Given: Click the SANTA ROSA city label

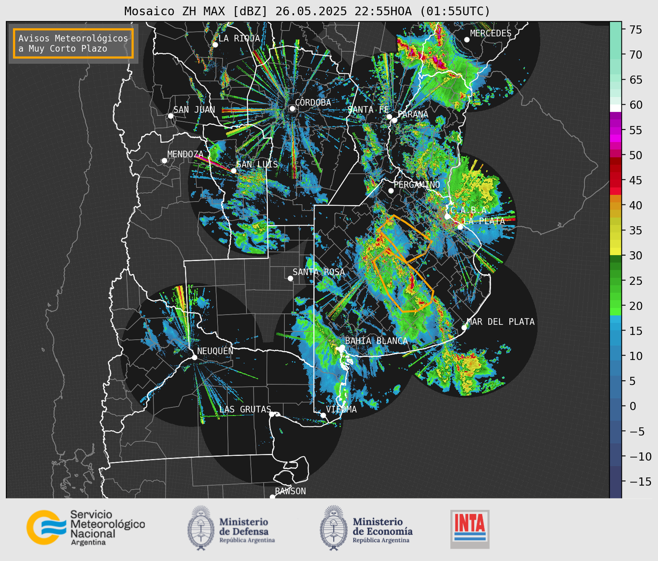Looking at the screenshot, I should click(319, 272).
